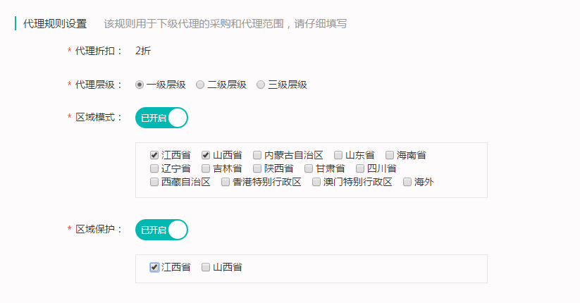Uncheck 江西省 in region mode list
Image resolution: width=580 pixels, height=303 pixels.
point(154,154)
